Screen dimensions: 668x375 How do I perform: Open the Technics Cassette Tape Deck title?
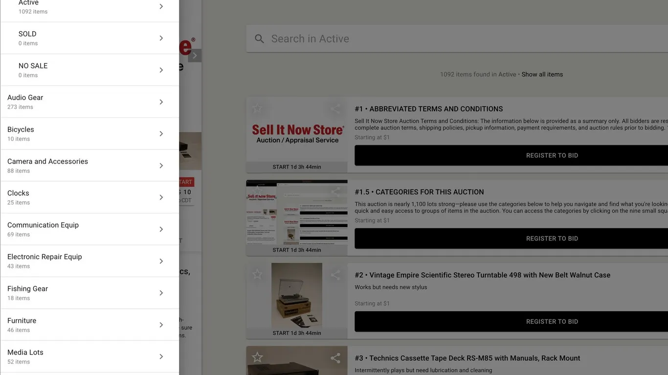(x=468, y=358)
